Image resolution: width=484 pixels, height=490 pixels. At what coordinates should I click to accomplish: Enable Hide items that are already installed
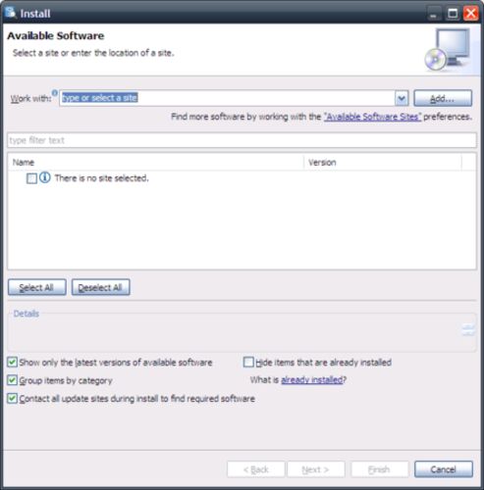pos(248,363)
